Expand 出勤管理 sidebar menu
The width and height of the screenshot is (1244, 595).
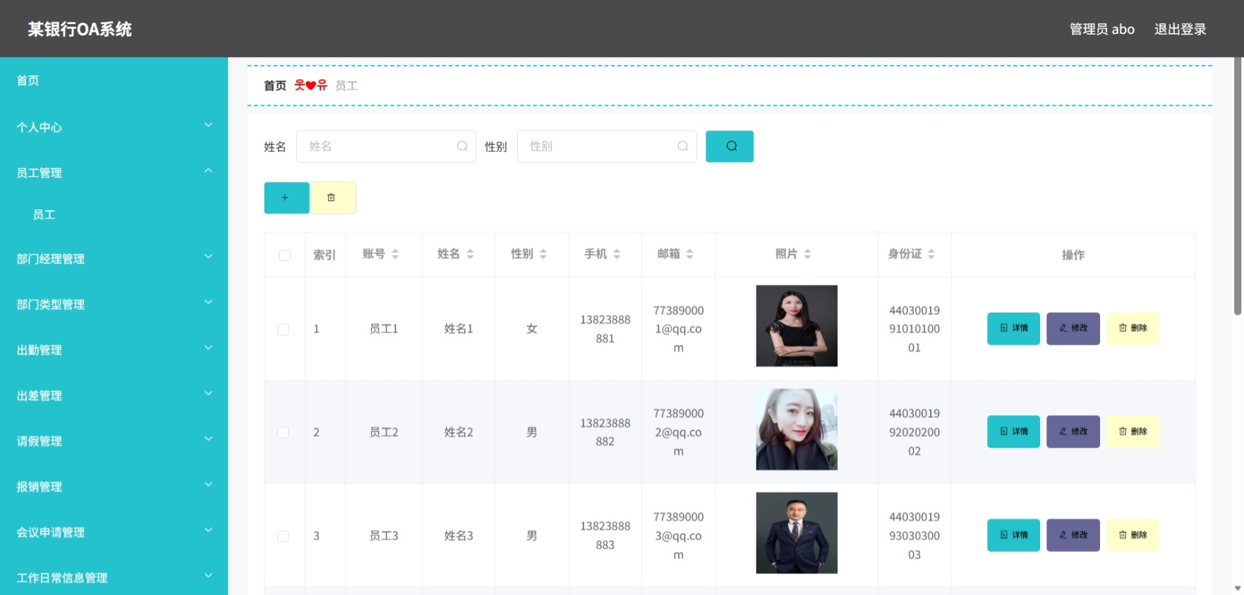114,350
